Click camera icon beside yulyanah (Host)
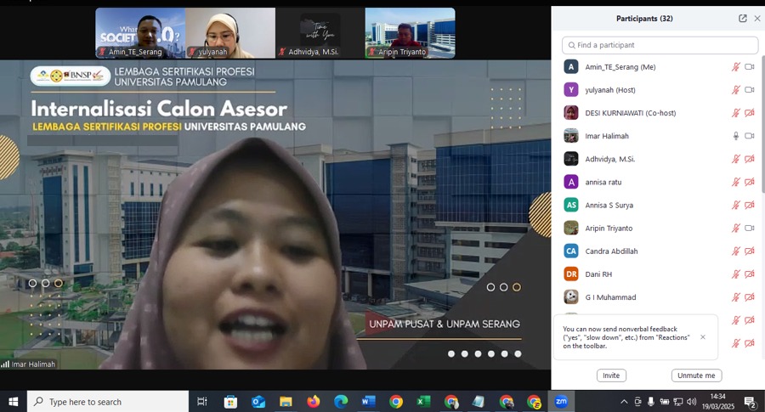 click(750, 90)
